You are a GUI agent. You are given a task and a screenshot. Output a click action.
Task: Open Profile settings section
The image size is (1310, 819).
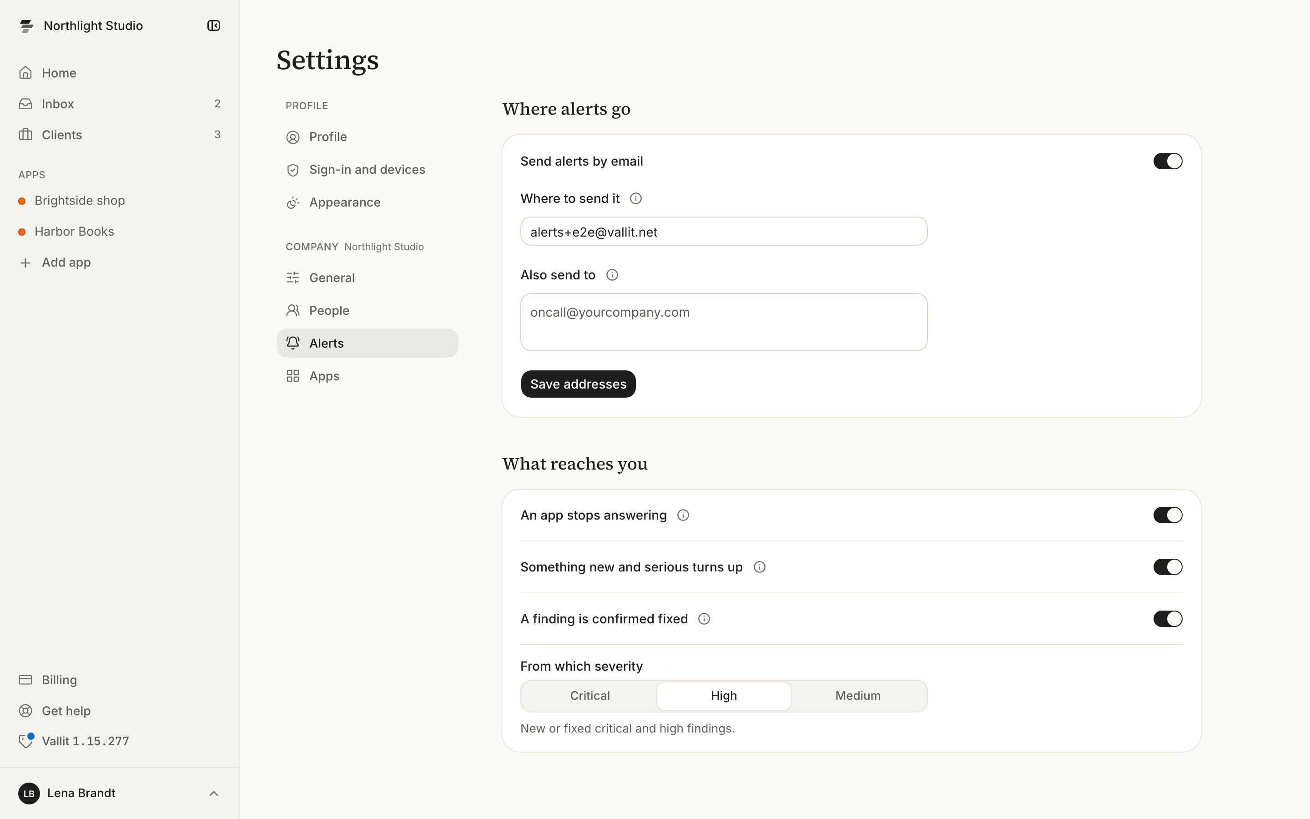click(367, 137)
